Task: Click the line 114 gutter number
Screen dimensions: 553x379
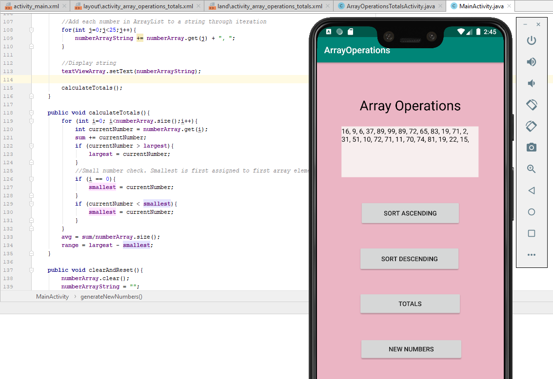Action: click(8, 79)
